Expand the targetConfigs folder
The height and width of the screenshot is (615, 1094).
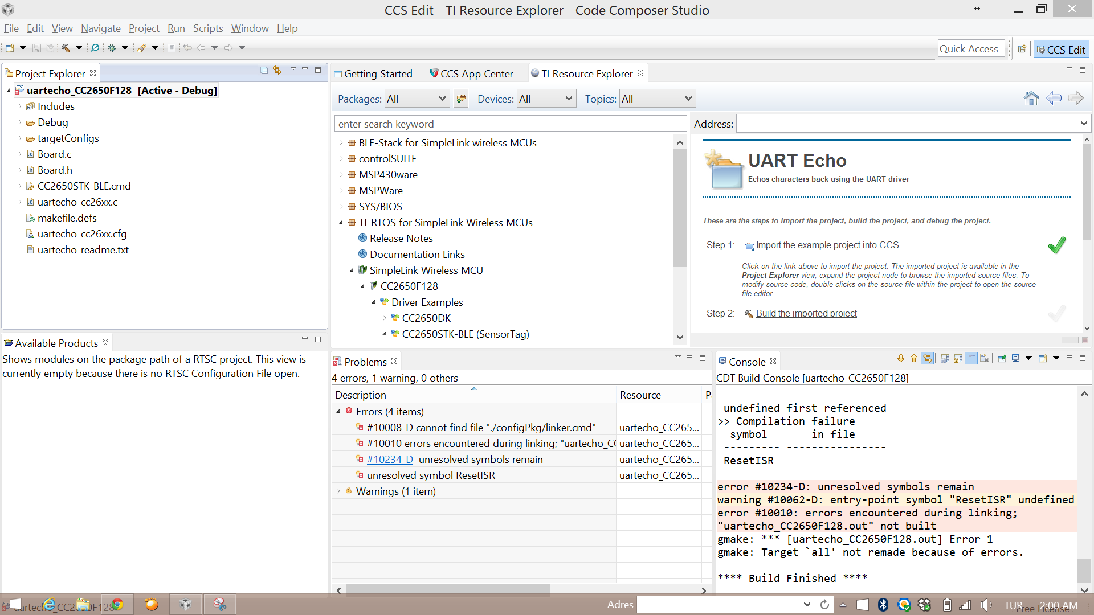(x=20, y=138)
